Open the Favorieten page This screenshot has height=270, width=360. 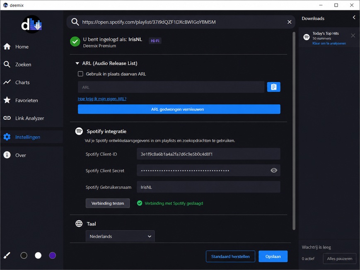coord(31,100)
